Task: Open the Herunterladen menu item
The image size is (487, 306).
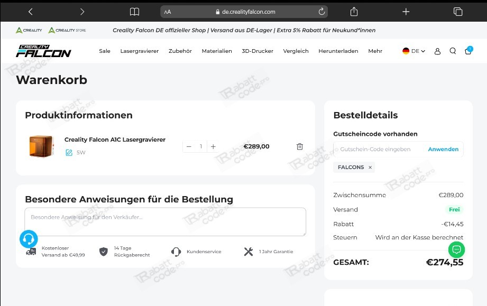Action: pos(338,51)
